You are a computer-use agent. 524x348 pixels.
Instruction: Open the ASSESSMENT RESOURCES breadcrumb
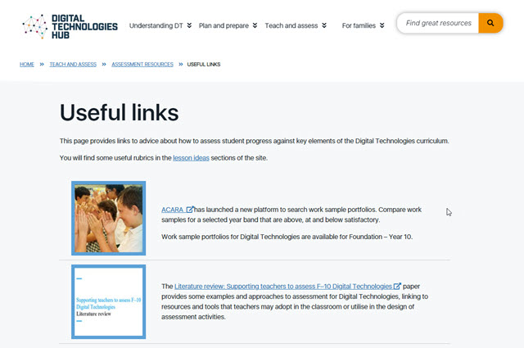click(142, 64)
